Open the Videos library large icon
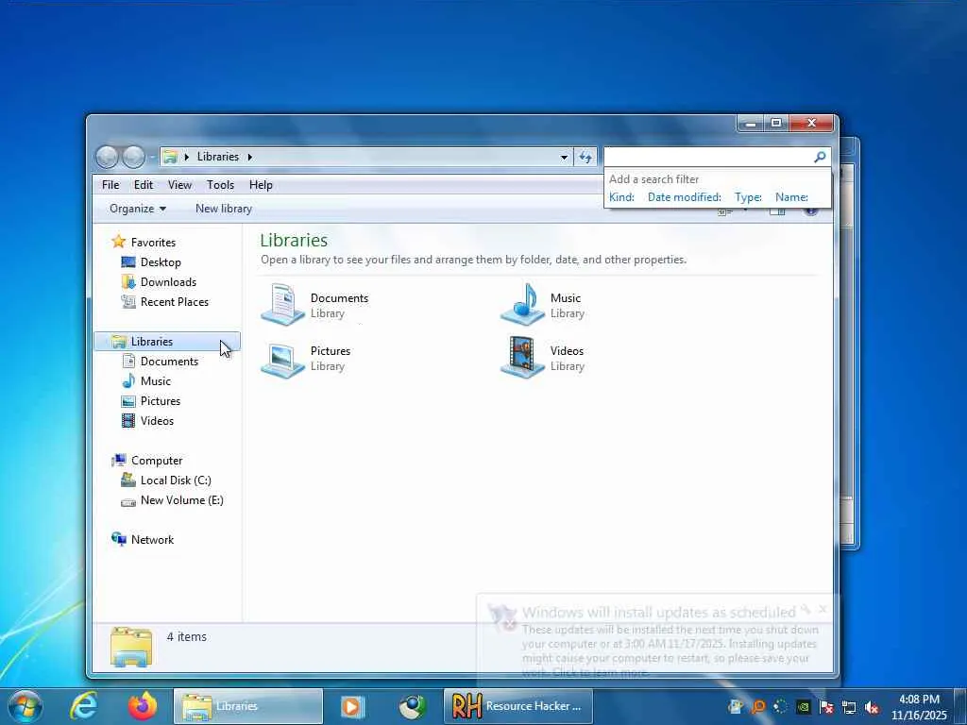967x725 pixels. point(522,358)
